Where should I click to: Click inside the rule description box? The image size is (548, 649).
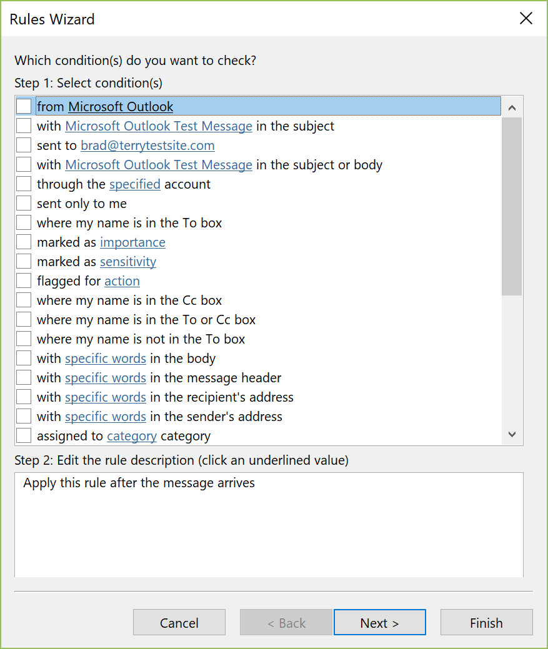tap(269, 525)
